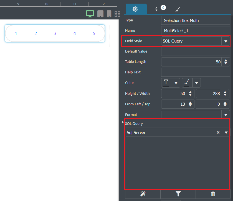Expand the Field Style dropdown
This screenshot has height=201, width=233.
tap(226, 41)
